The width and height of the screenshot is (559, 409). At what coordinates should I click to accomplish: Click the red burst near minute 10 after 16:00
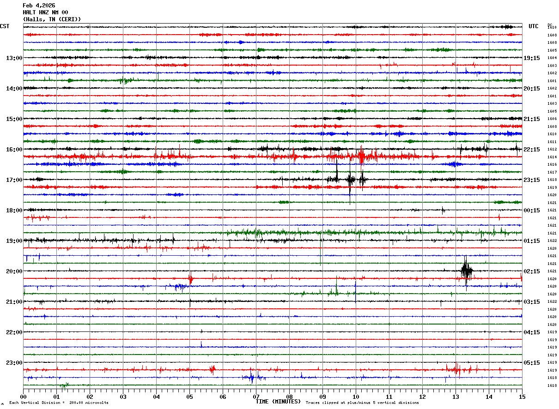pos(361,156)
